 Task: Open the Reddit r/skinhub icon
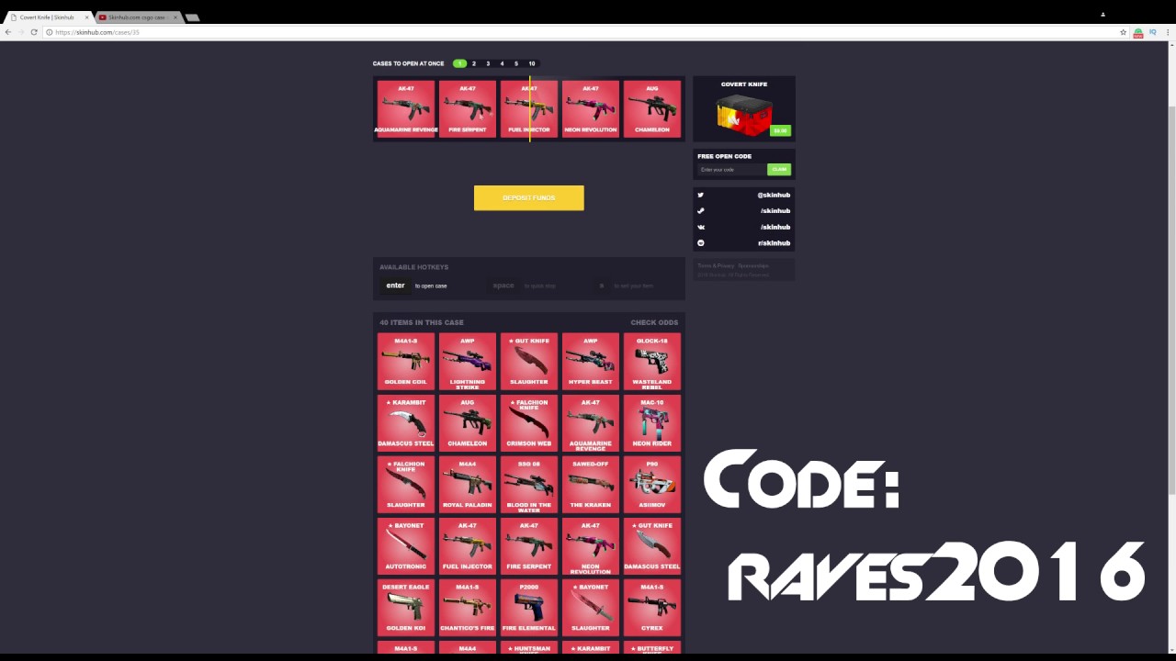pos(700,242)
